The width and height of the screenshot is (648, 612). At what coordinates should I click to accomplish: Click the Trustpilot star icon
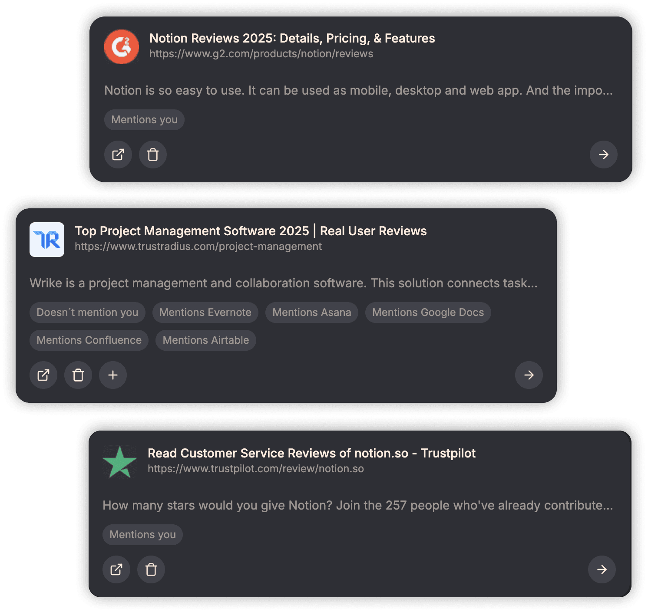pos(120,461)
